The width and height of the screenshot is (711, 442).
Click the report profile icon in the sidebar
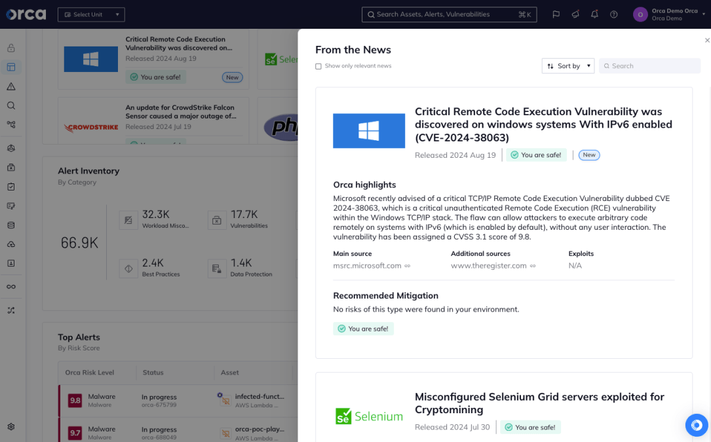pos(11,263)
